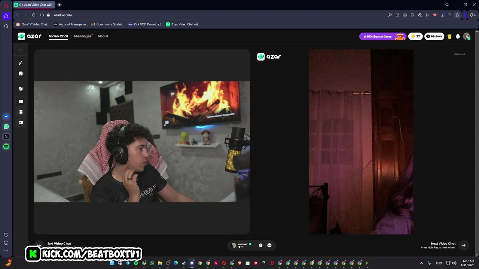Open the Account Management bookmark

[x=71, y=24]
